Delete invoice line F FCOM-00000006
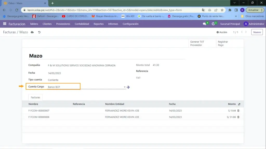This screenshot has height=149, width=266. (x=238, y=117)
